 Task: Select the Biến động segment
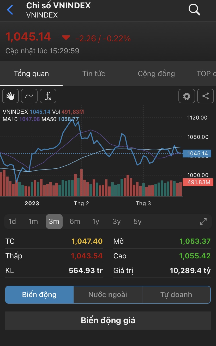39,295
